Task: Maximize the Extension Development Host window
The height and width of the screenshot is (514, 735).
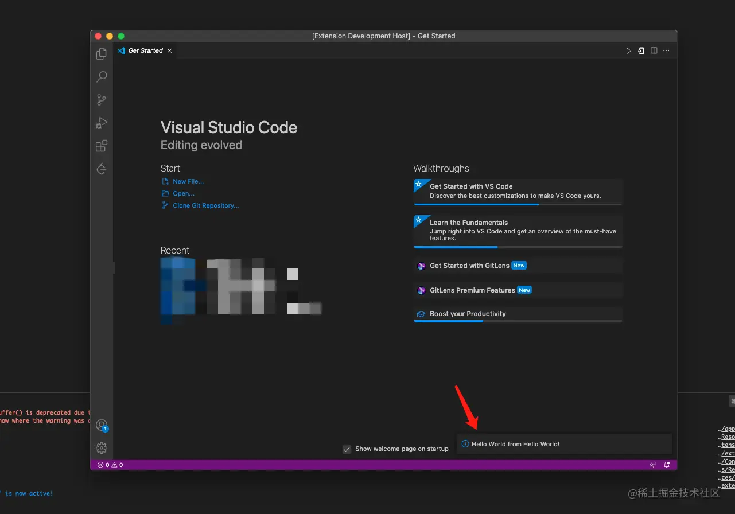Action: pos(121,36)
